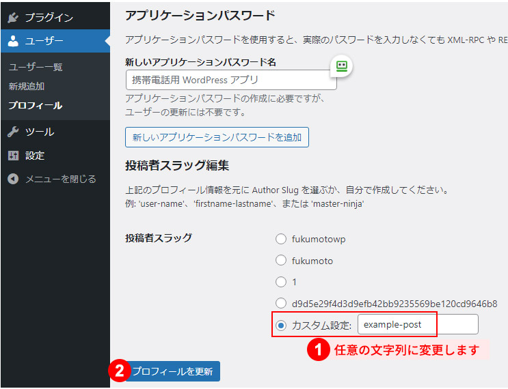This screenshot has height=389, width=508.
Task: Select the カスタム設定 radio button
Action: point(281,325)
